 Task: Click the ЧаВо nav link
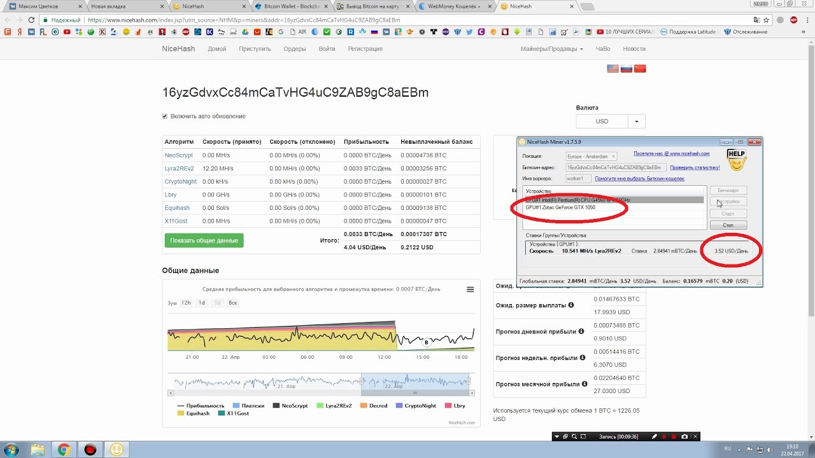(602, 49)
